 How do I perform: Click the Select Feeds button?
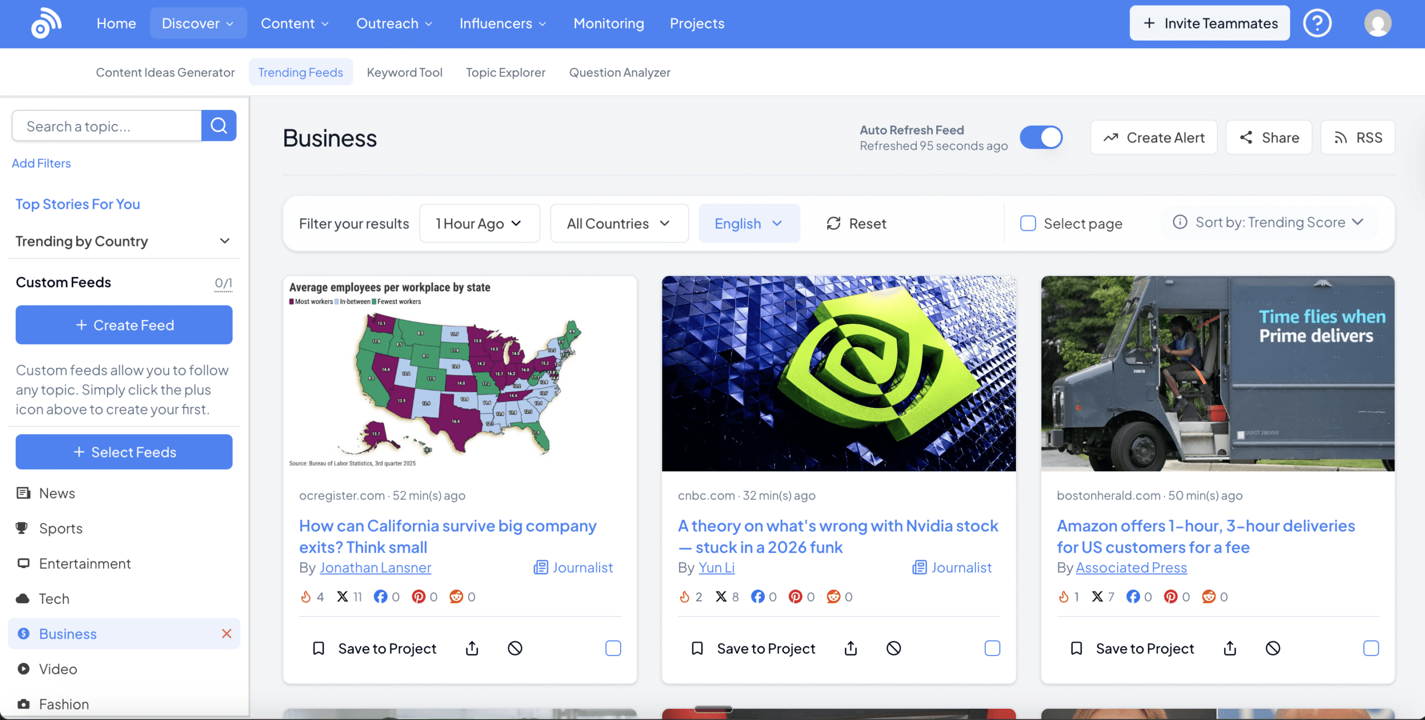(124, 452)
